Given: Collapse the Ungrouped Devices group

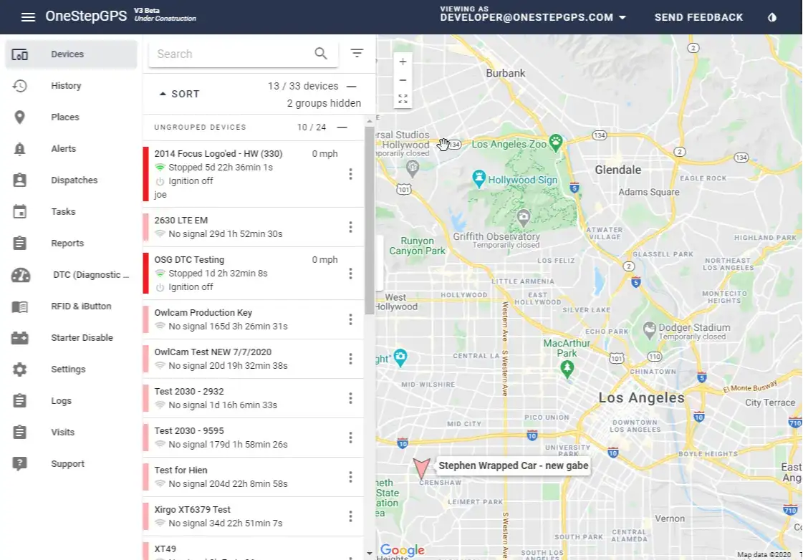Looking at the screenshot, I should click(x=343, y=127).
